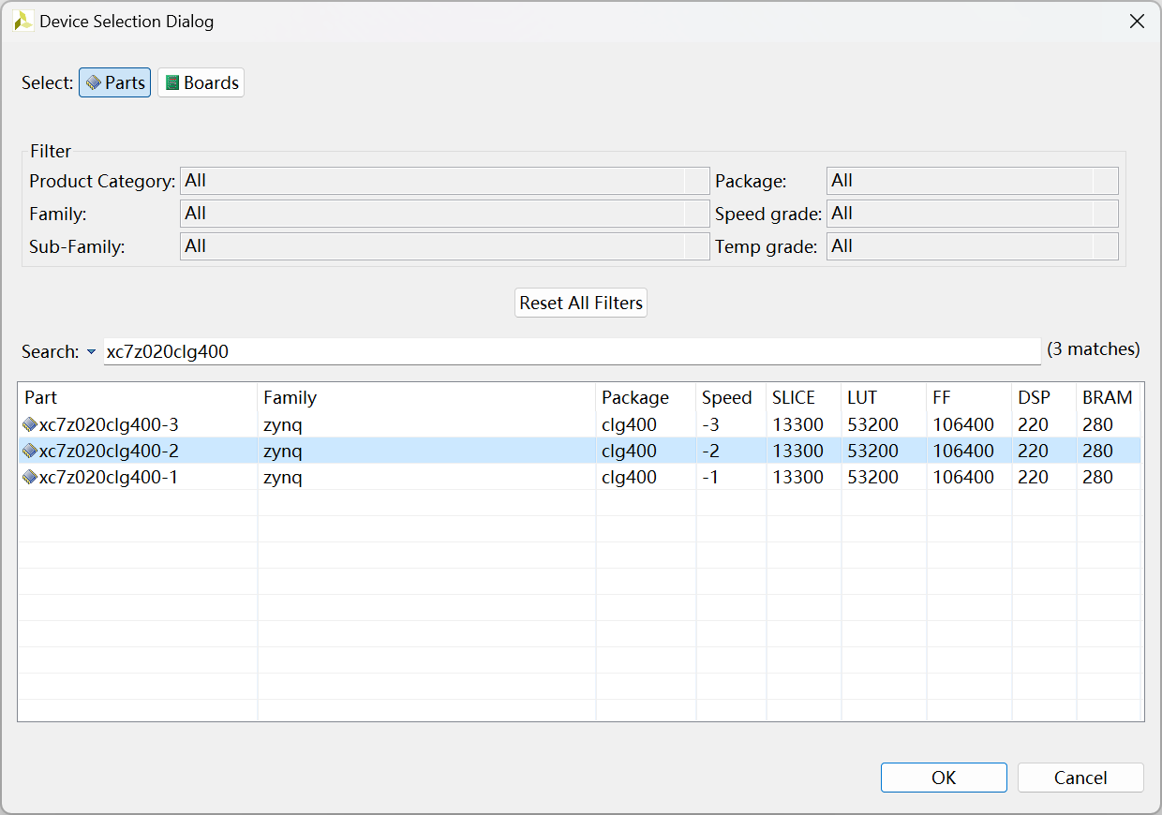Sort table by Part column header
This screenshot has width=1162, height=815.
coord(138,397)
